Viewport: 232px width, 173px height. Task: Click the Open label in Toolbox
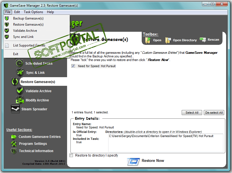click(x=157, y=40)
